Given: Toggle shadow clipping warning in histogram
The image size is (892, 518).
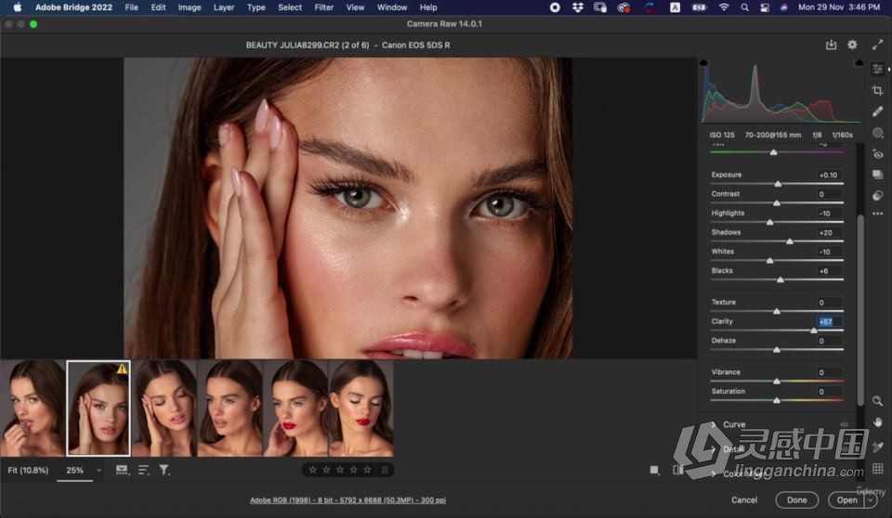Looking at the screenshot, I should (703, 62).
